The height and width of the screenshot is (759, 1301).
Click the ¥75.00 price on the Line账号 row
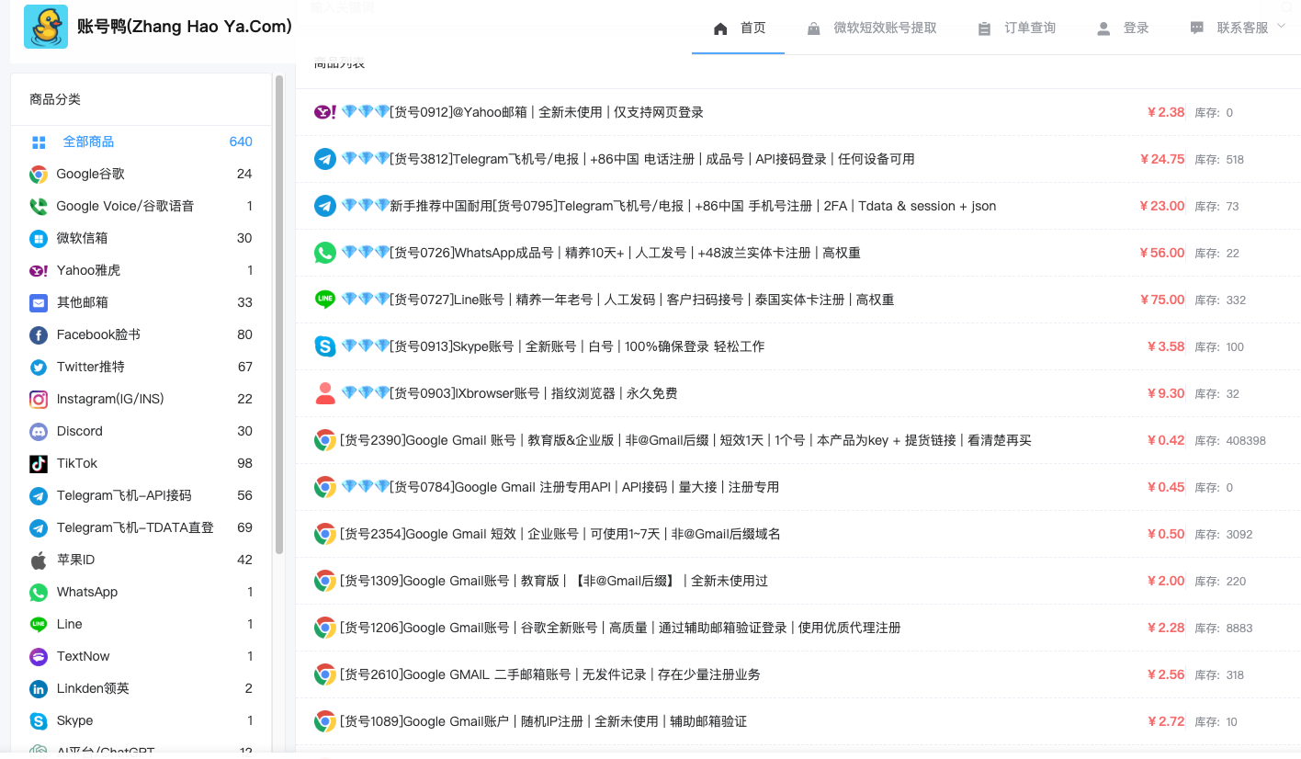(1162, 300)
